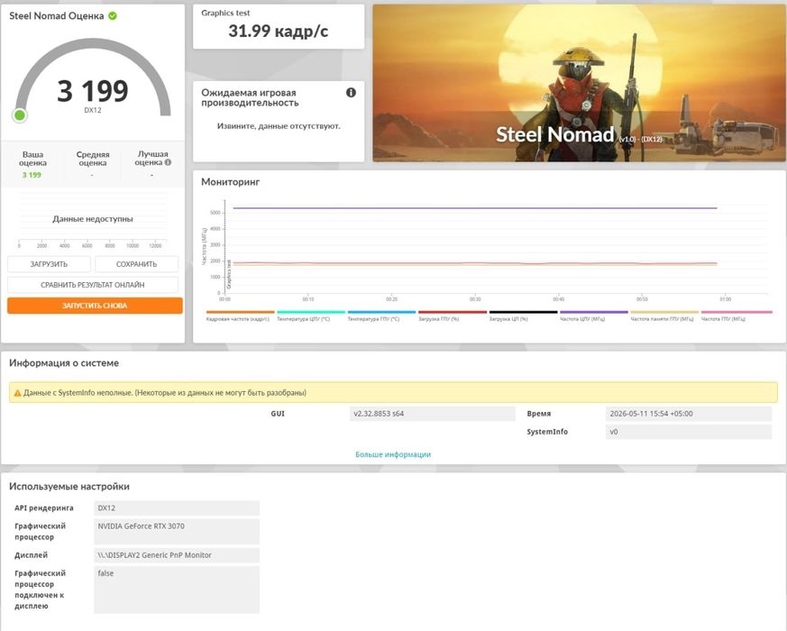This screenshot has height=631, width=787.
Task: Click the Graphics test label above the frame rate
Action: point(225,13)
